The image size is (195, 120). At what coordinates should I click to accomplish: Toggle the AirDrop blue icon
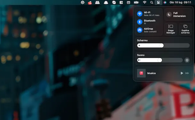click(x=140, y=30)
